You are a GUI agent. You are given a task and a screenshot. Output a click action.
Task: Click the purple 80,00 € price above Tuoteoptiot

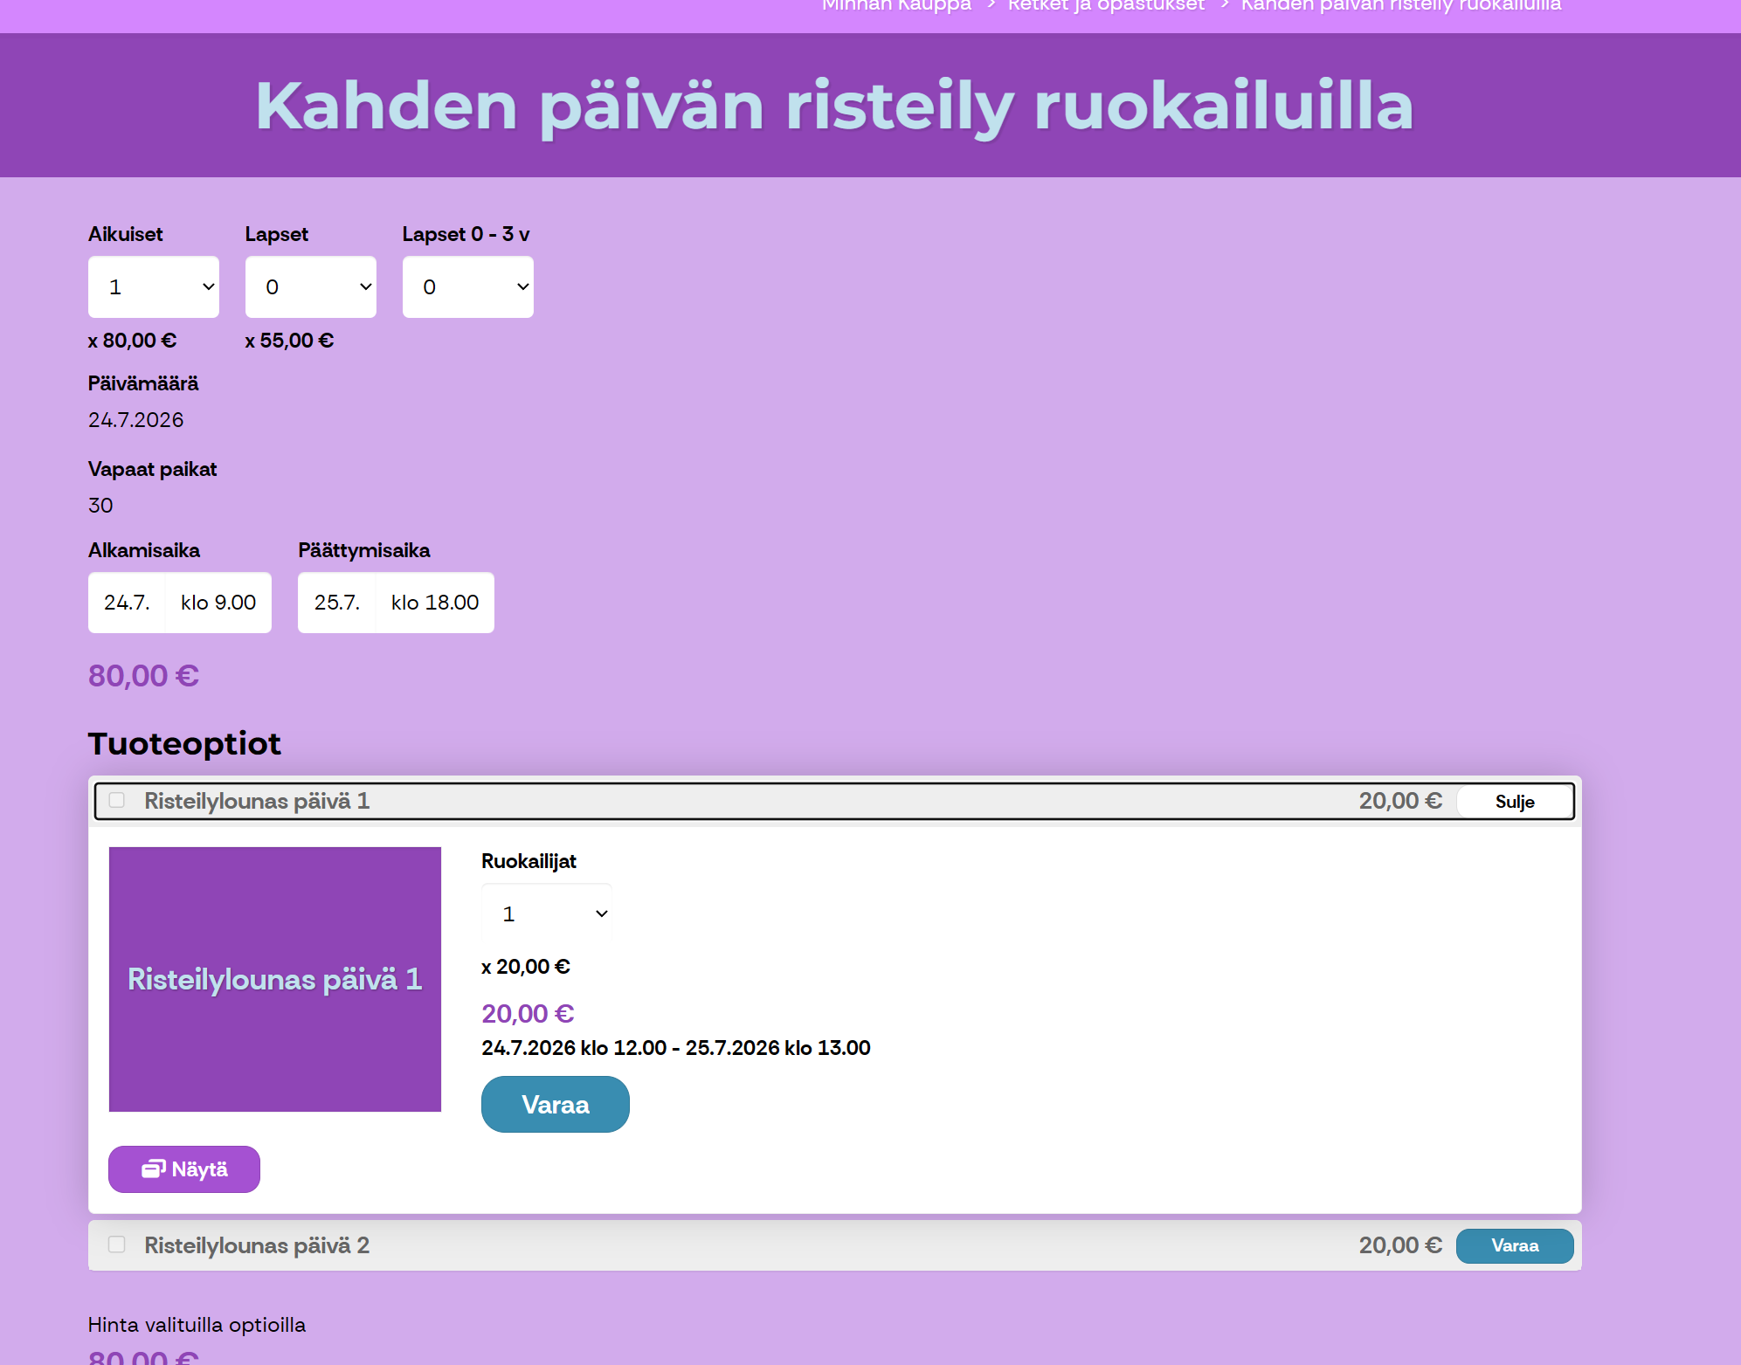(143, 676)
